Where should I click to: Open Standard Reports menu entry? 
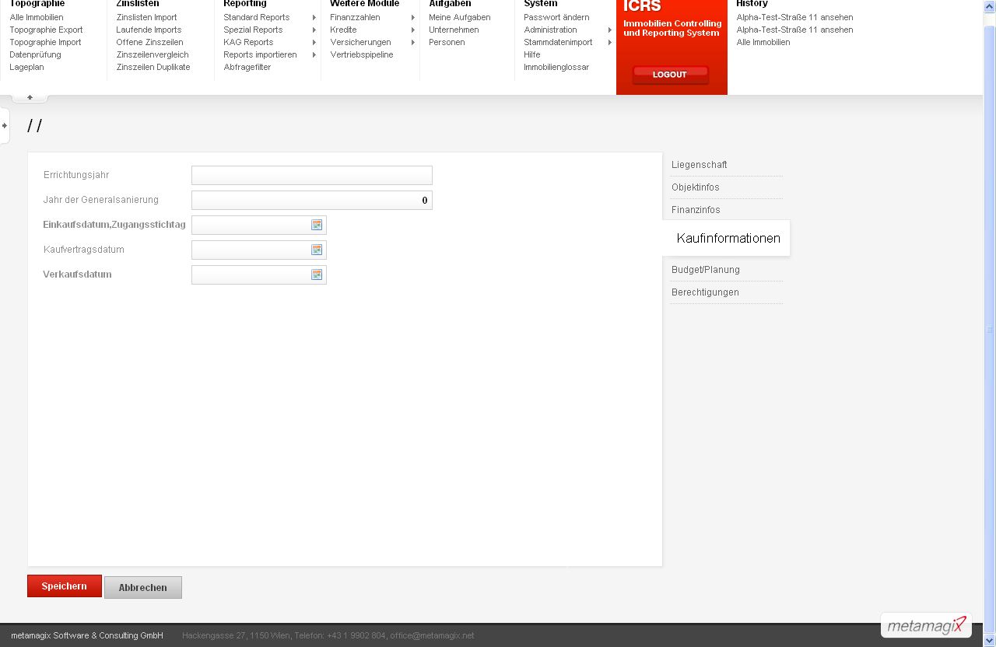tap(256, 17)
